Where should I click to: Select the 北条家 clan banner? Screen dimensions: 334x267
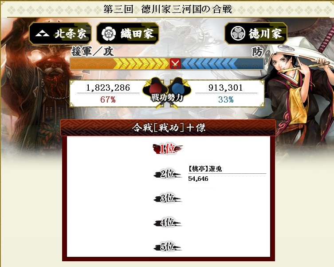point(60,34)
